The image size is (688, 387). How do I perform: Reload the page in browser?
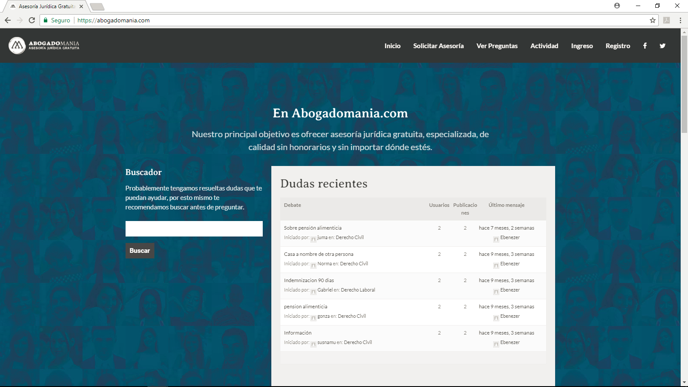32,20
